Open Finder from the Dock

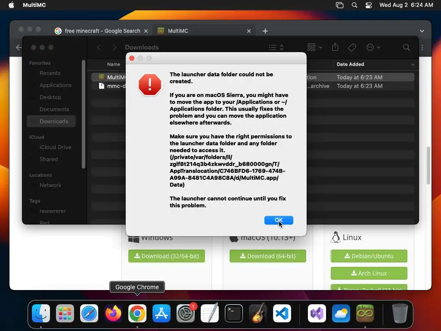[41, 313]
